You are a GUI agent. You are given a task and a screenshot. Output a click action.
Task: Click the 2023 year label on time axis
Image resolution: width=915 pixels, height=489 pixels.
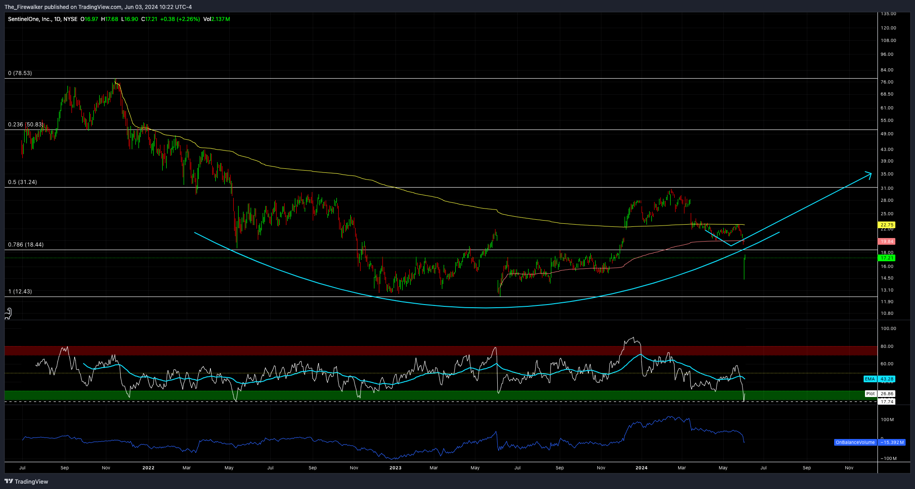[x=395, y=468]
